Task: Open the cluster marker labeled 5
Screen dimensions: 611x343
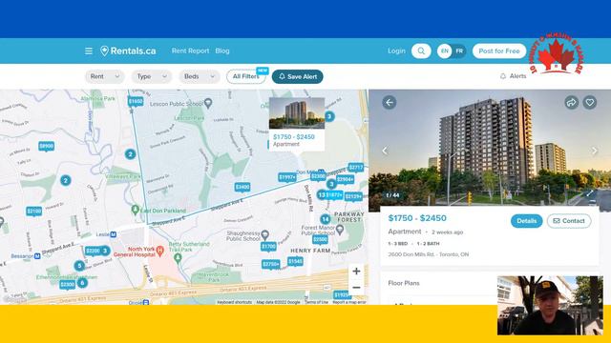Action: click(x=79, y=266)
